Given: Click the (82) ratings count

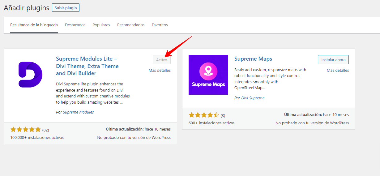Looking at the screenshot, I should (45, 130).
